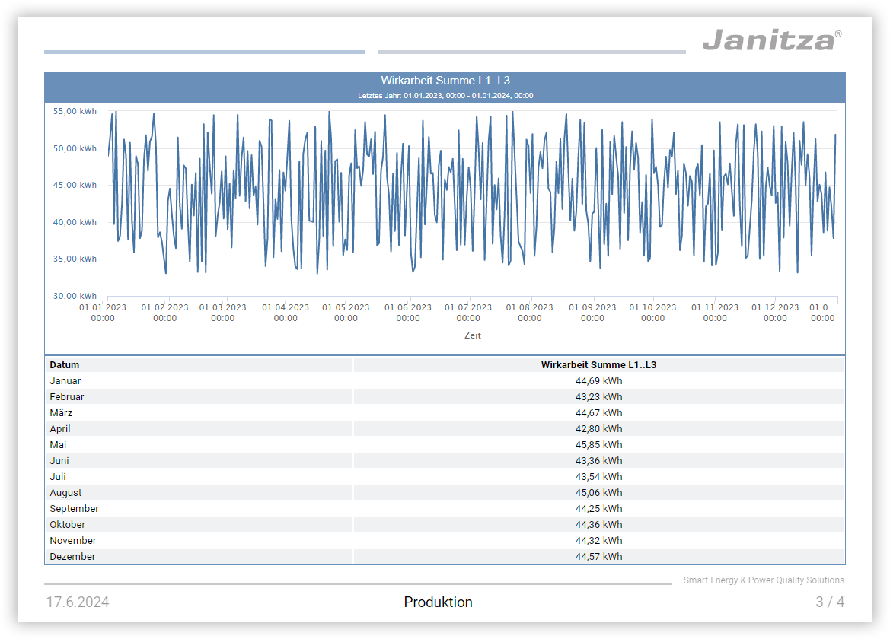Click the Produktion footer title
Screen dimensions: 890x639
tap(438, 602)
